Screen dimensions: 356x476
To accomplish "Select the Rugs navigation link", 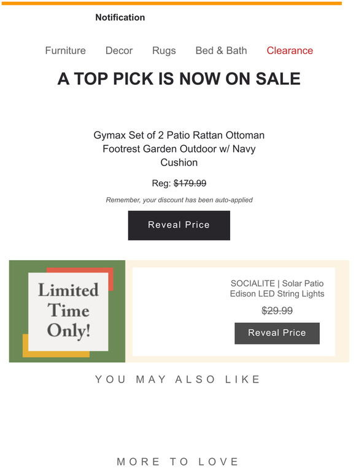I will [x=164, y=50].
